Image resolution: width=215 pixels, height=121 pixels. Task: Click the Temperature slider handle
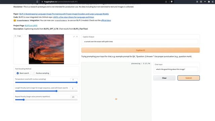point(77,82)
